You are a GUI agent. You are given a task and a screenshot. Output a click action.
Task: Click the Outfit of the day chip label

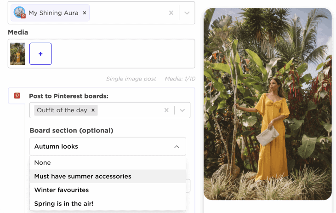pos(62,110)
